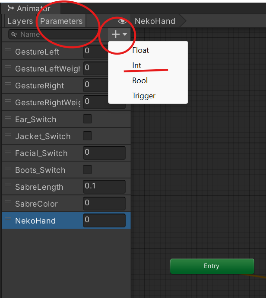The height and width of the screenshot is (298, 266).
Task: Click the NekoHand breadcrumb layer
Action: point(155,21)
